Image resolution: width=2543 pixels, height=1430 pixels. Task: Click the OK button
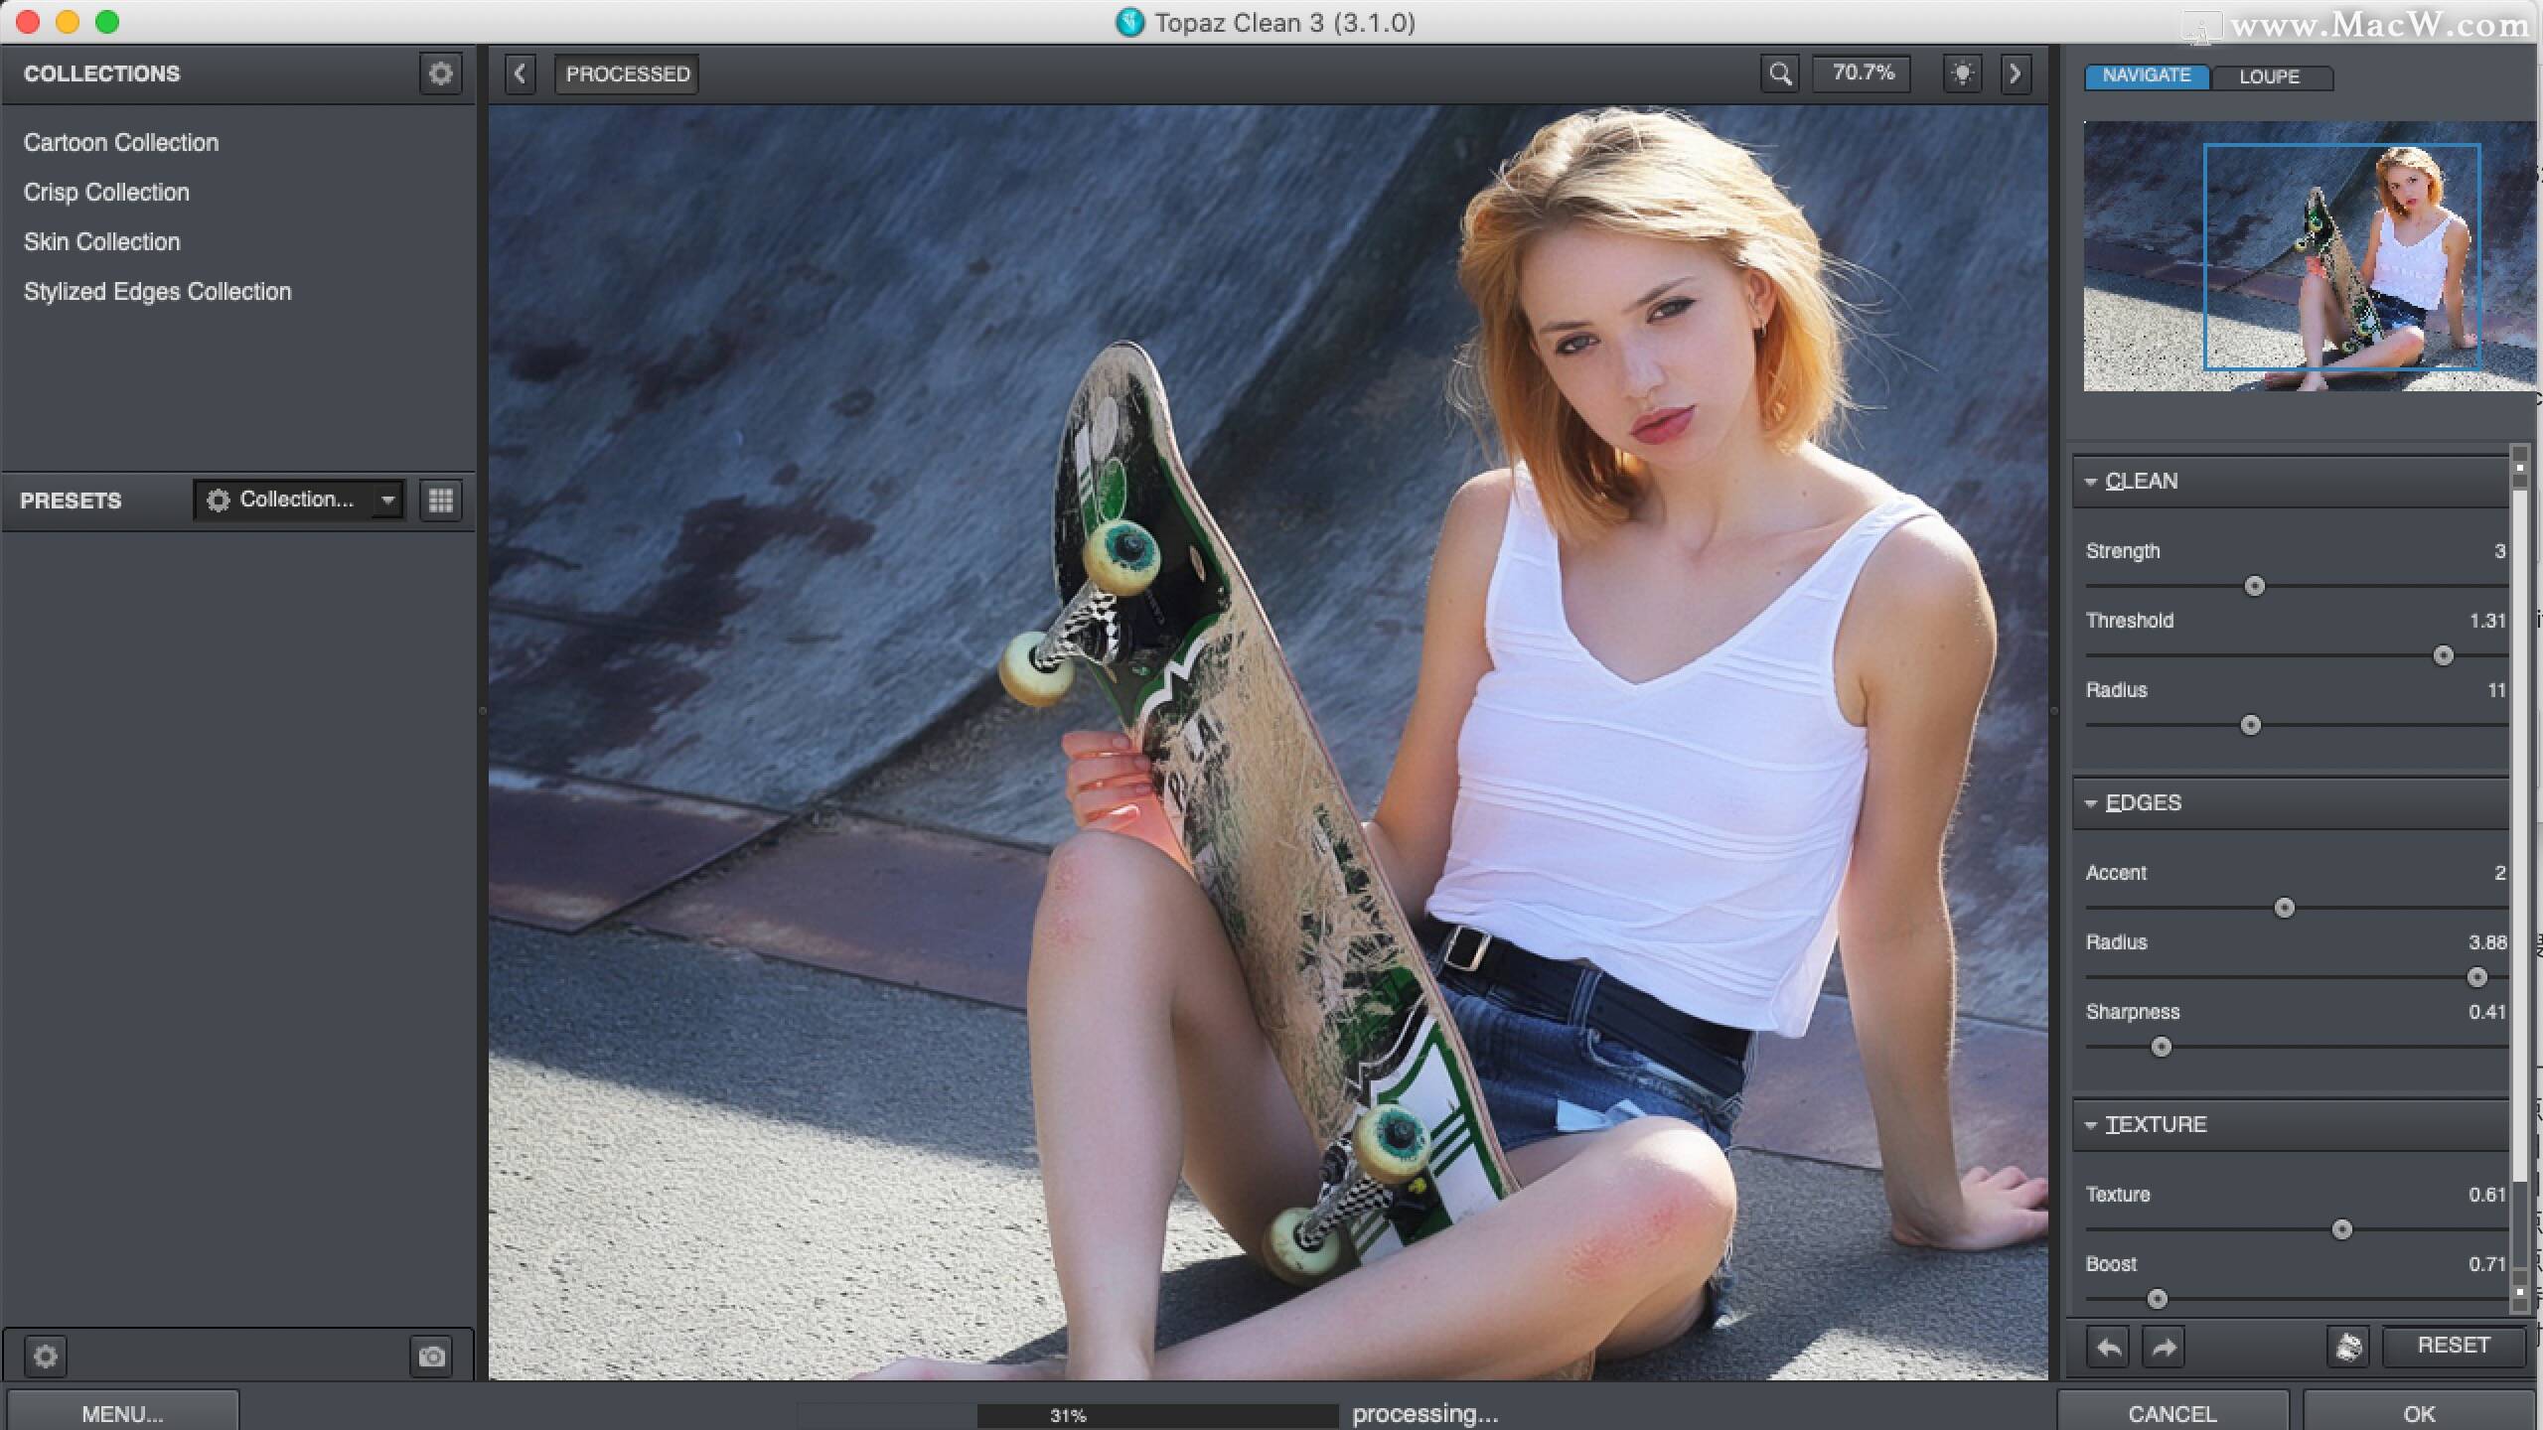(2419, 1413)
